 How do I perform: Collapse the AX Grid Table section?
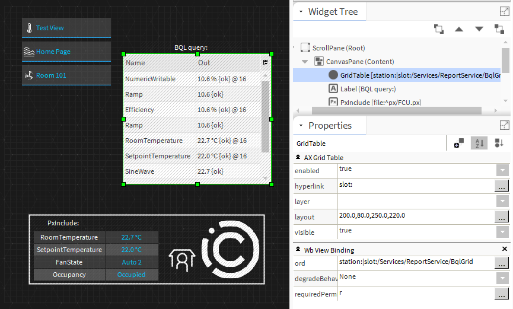pos(298,158)
